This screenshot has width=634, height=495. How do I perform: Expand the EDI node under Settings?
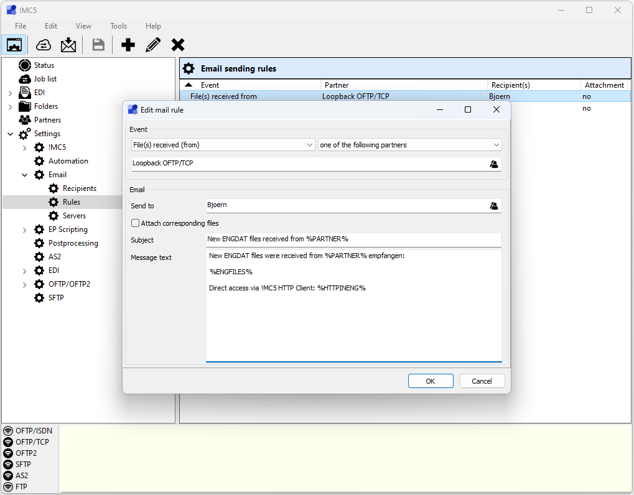[x=25, y=271]
